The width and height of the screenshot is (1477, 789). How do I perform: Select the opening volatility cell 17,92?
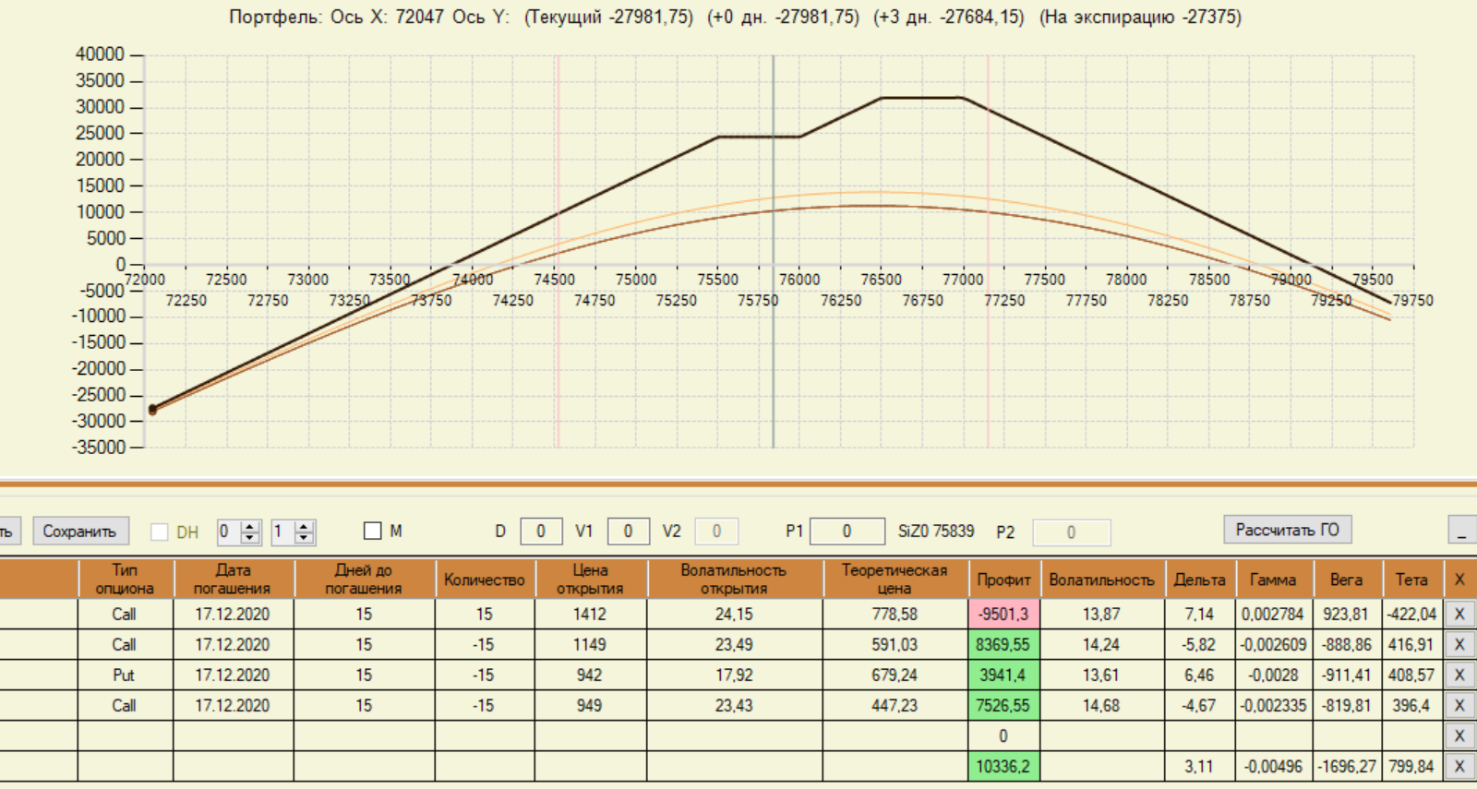coord(734,675)
